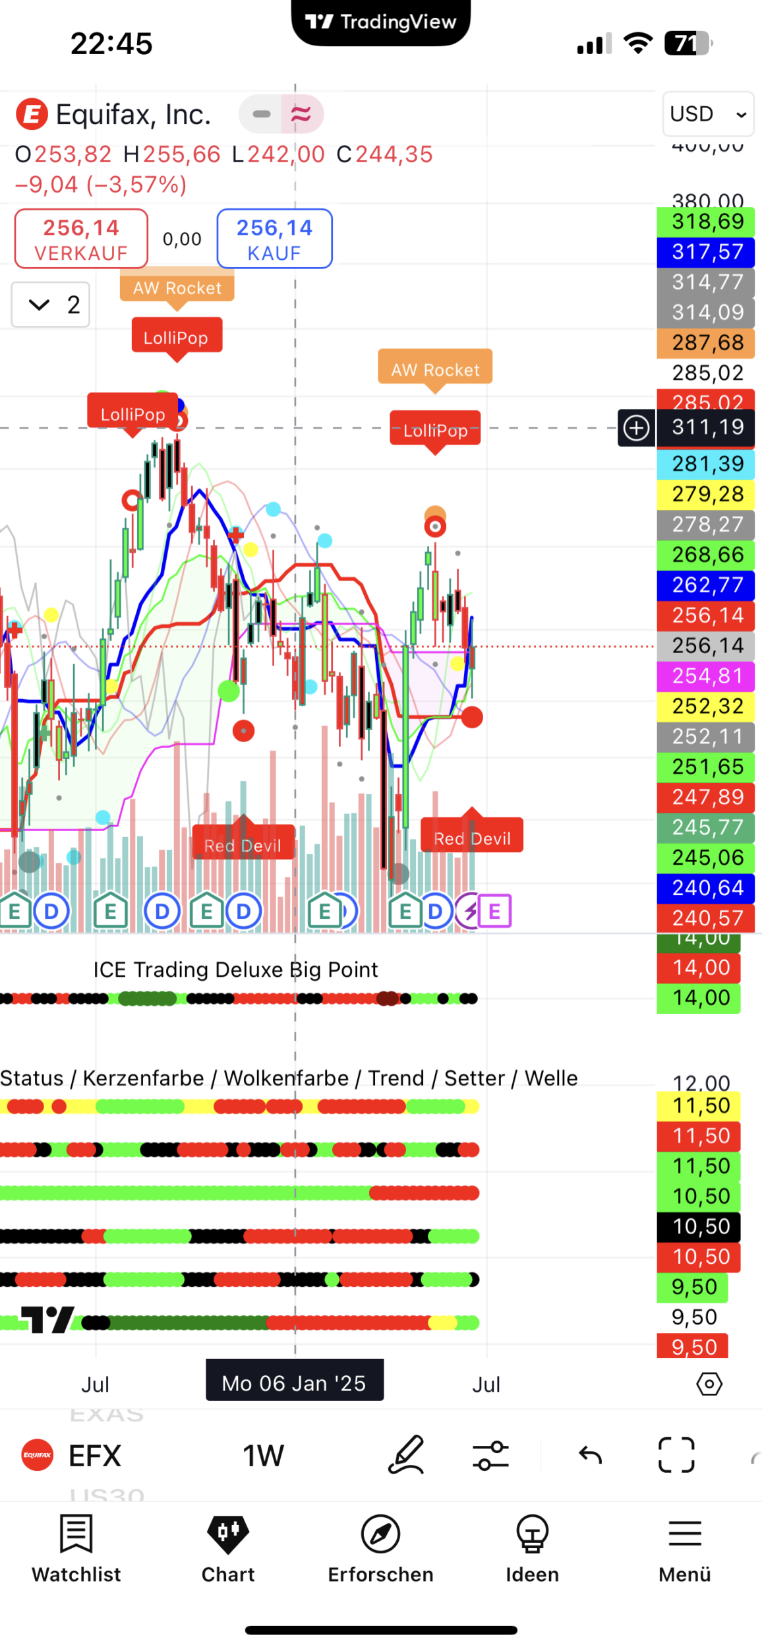The width and height of the screenshot is (762, 1649).
Task: Open the Erforschen compass icon
Action: click(x=380, y=1534)
